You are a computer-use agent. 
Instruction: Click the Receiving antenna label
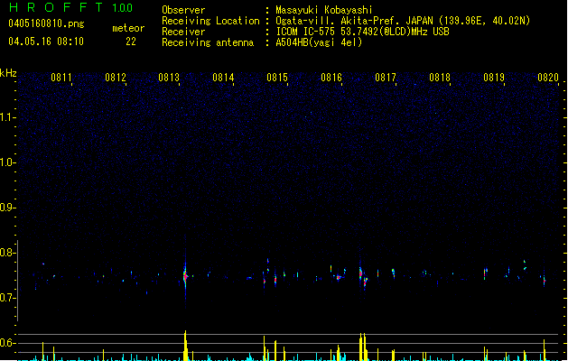pos(208,42)
